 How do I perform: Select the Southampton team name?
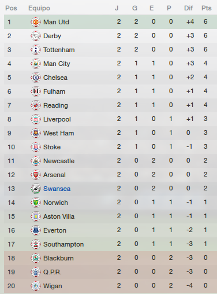pos(63,244)
